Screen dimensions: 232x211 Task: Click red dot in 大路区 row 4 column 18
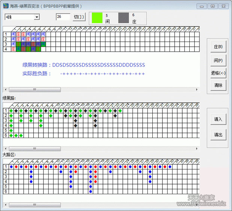(x=95, y=181)
